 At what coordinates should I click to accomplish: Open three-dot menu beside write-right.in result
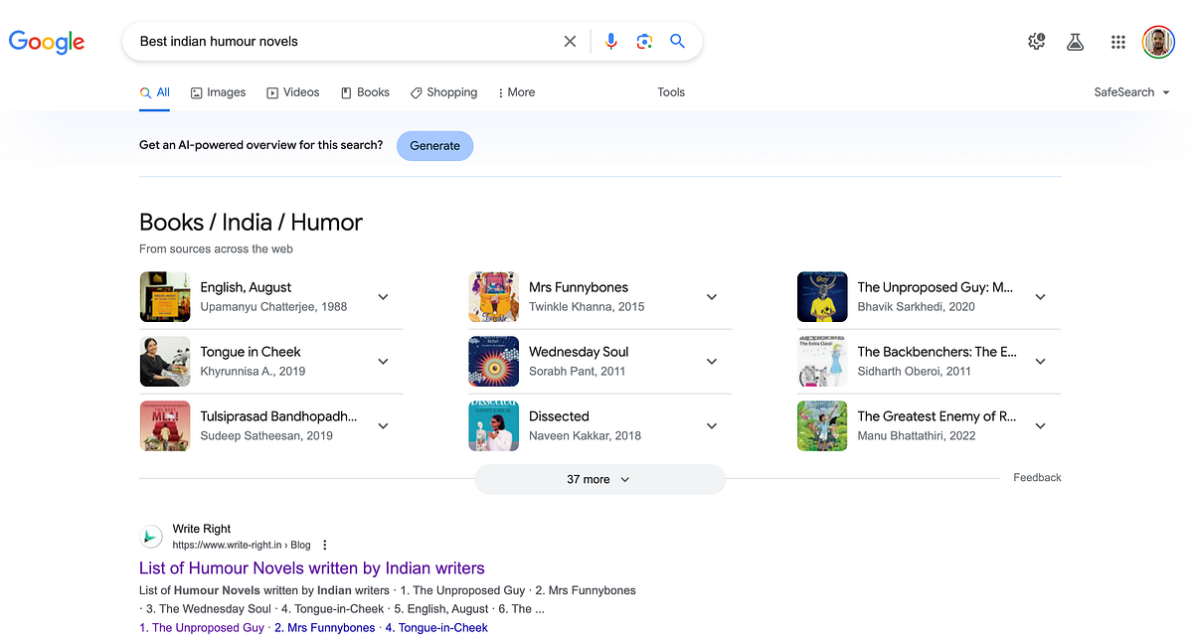pos(324,545)
